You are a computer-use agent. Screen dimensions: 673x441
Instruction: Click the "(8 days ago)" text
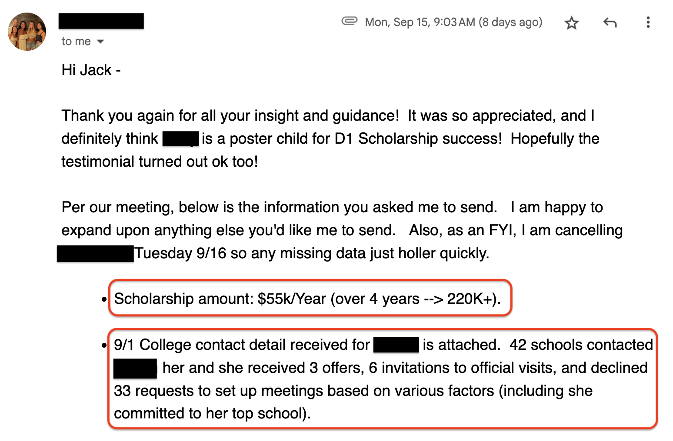510,22
